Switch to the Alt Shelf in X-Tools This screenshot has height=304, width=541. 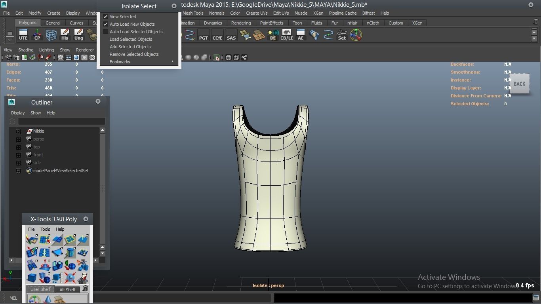click(x=68, y=289)
